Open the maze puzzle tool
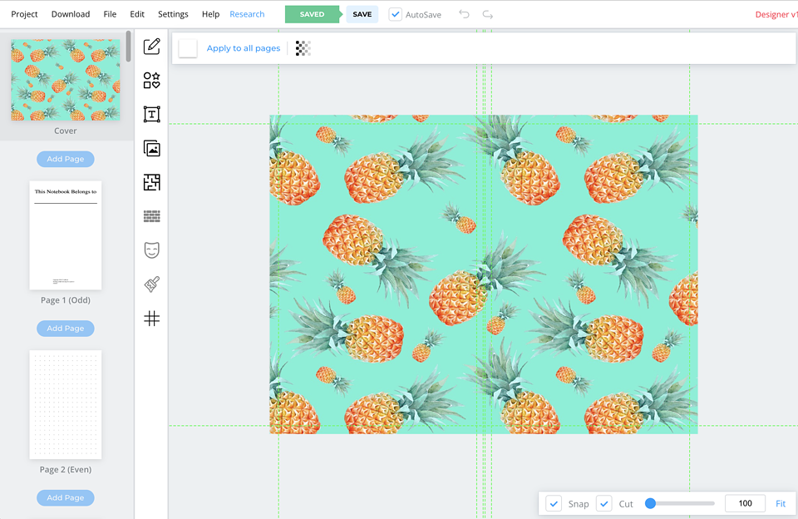This screenshot has width=798, height=519. (151, 182)
